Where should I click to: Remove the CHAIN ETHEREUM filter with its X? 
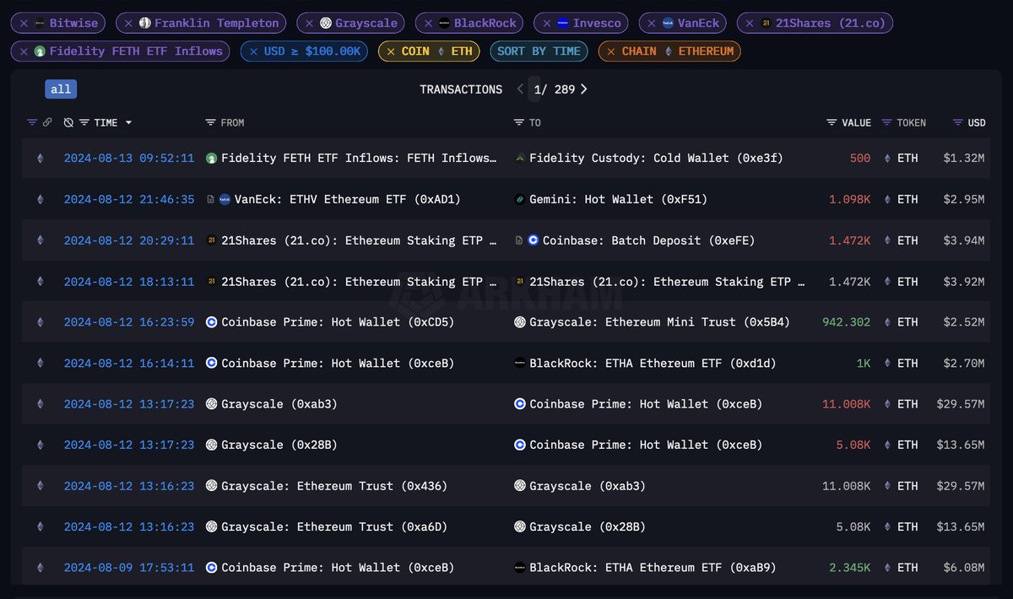point(610,51)
